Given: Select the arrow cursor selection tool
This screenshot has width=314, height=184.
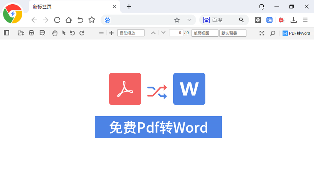Looking at the screenshot, I should (64, 33).
